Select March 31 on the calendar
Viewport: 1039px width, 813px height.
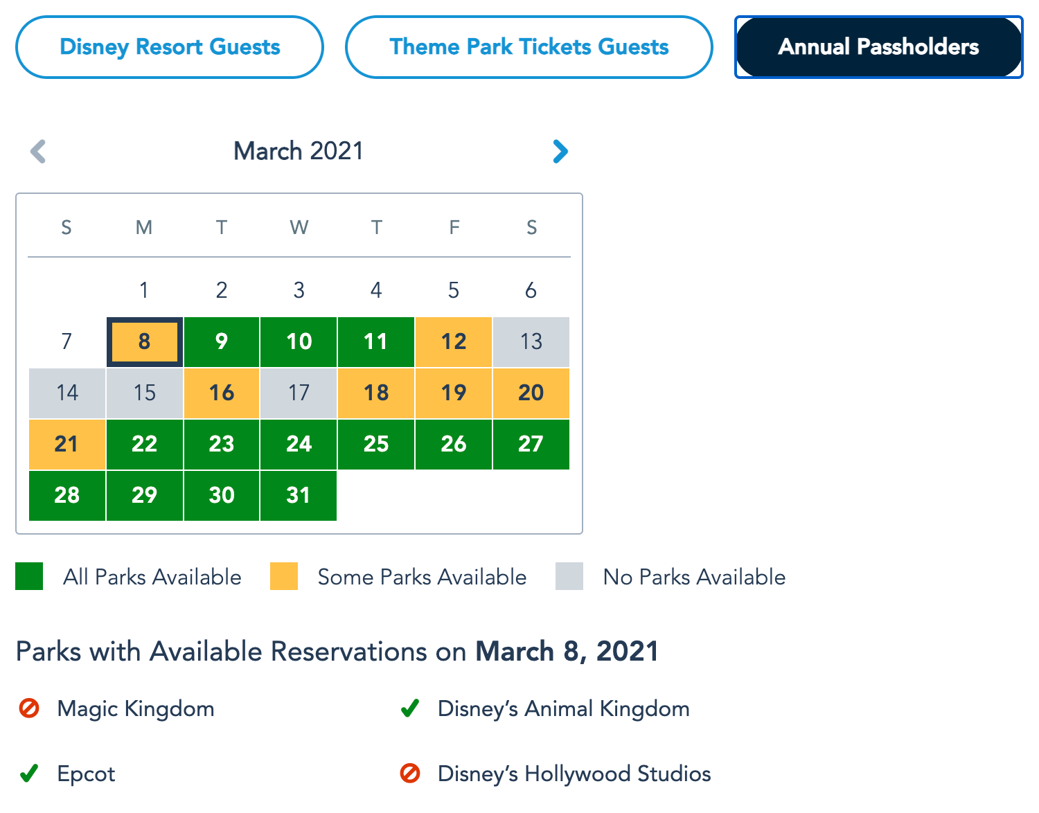[x=299, y=495]
